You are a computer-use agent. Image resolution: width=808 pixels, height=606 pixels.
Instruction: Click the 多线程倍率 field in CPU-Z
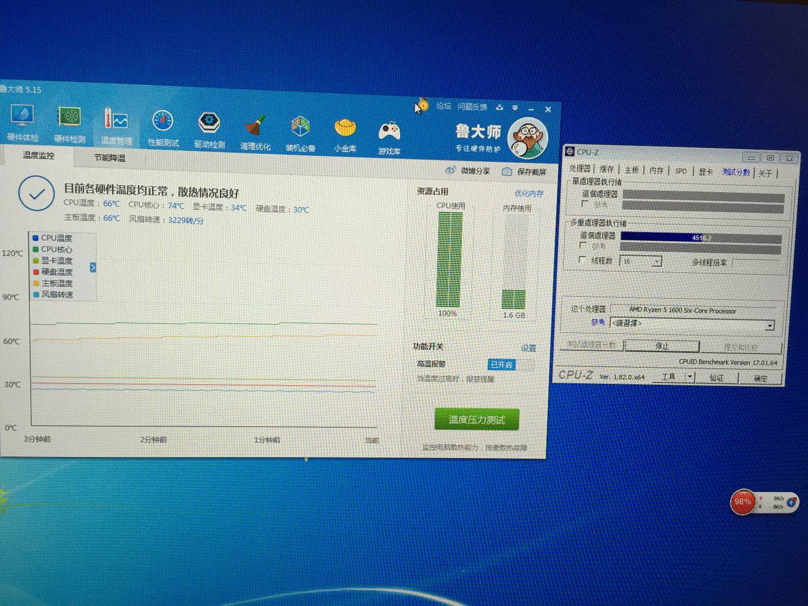point(755,264)
